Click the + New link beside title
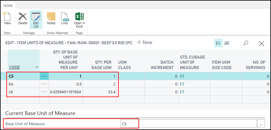Viewport: 271px width, 130px height. pyautogui.click(x=144, y=42)
